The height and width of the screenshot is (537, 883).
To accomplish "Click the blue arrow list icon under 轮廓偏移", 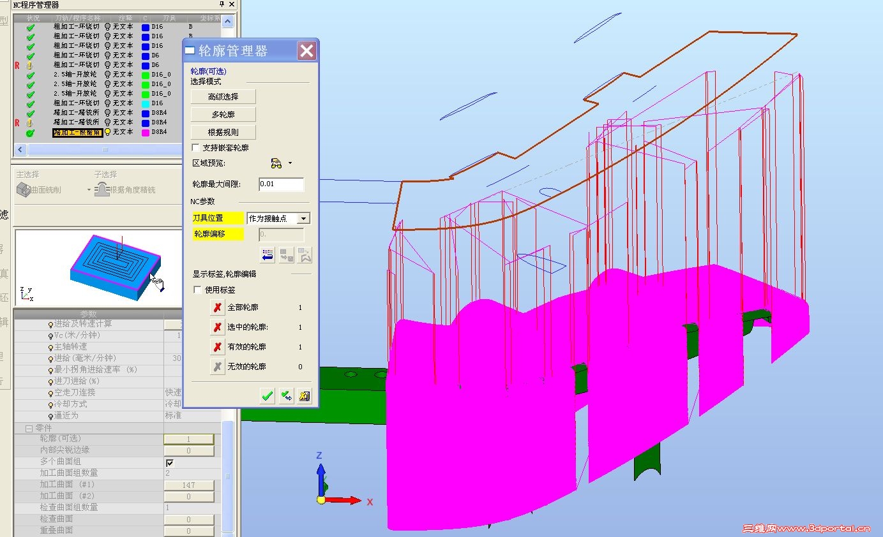I will pos(268,254).
